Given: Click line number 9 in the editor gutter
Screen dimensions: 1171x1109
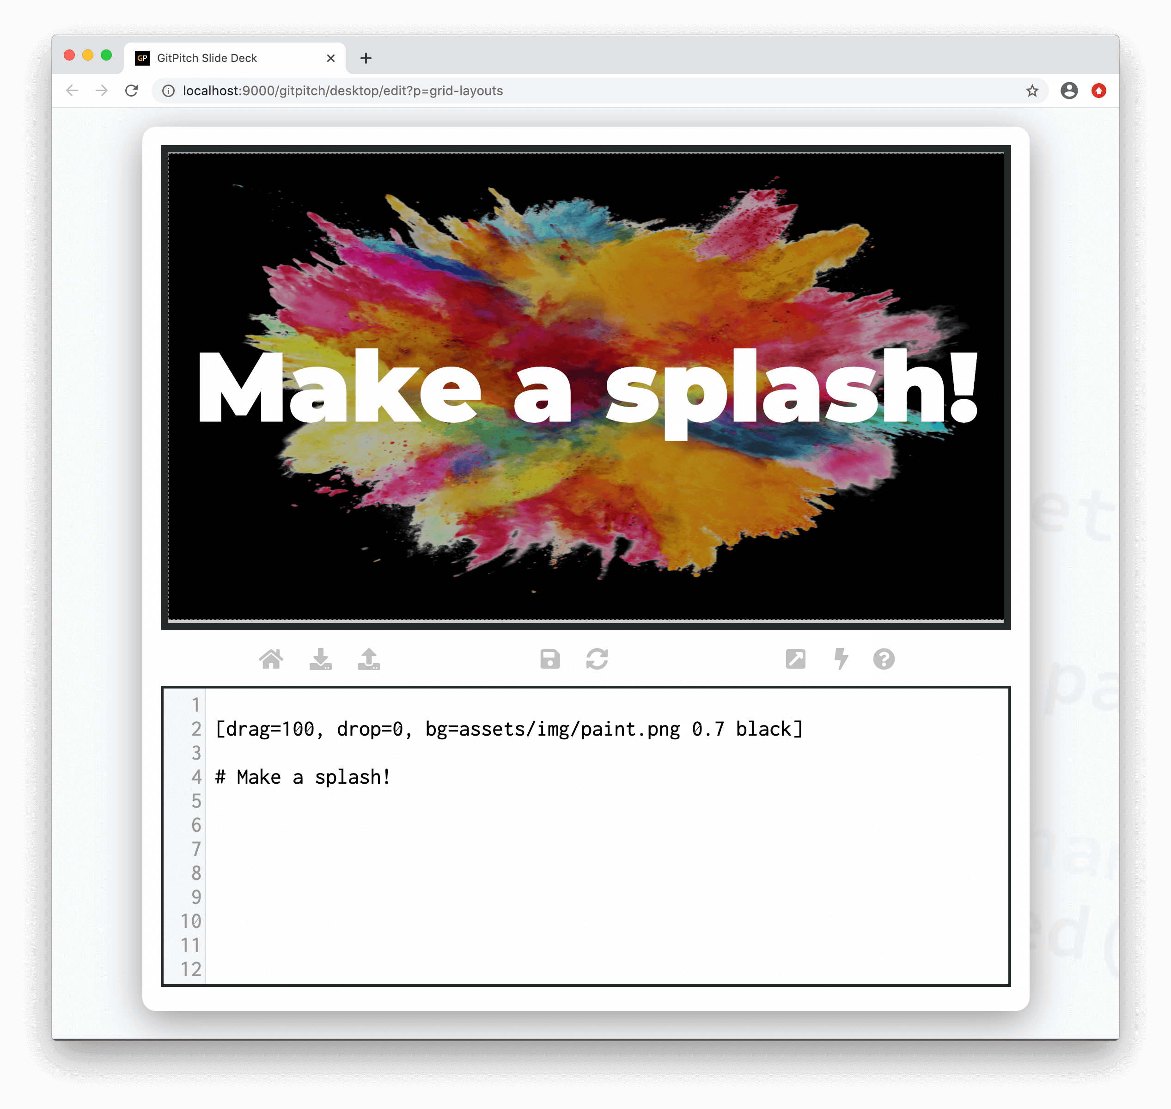Looking at the screenshot, I should pos(195,897).
